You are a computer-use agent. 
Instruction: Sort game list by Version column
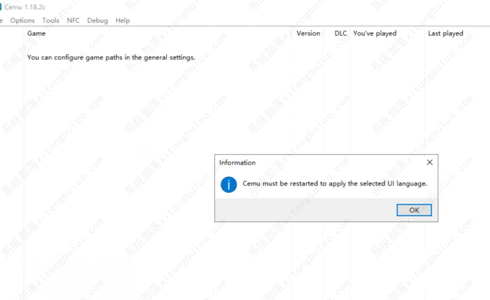click(308, 33)
